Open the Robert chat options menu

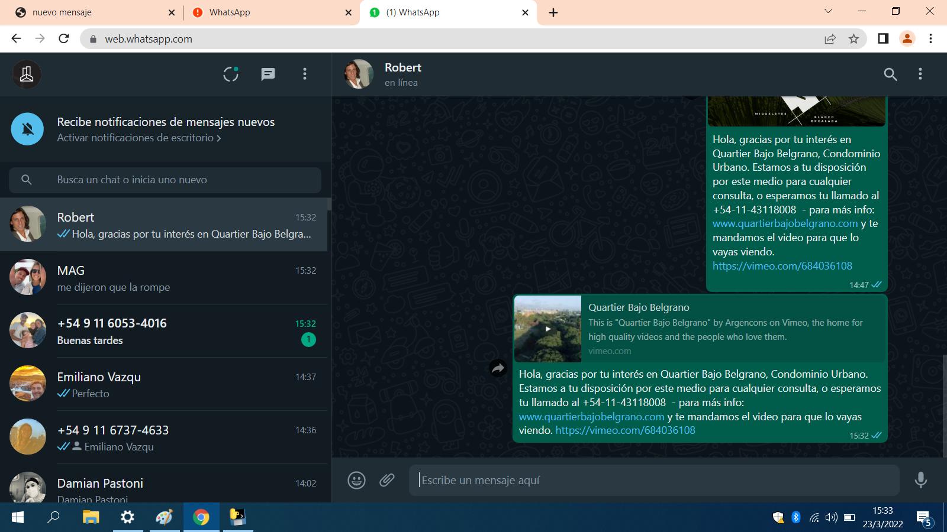(920, 74)
